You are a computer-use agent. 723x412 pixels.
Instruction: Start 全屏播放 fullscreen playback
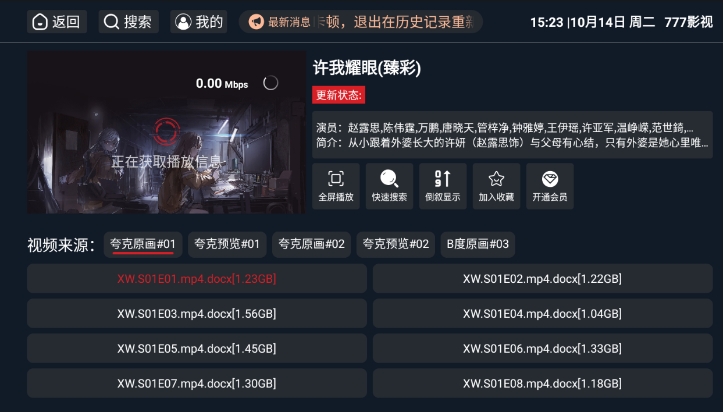336,186
